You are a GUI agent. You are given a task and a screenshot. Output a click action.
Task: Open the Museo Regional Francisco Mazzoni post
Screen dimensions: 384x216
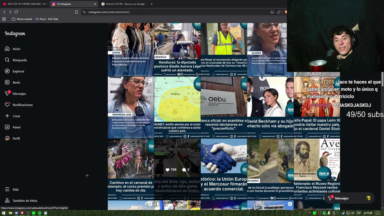point(317,169)
